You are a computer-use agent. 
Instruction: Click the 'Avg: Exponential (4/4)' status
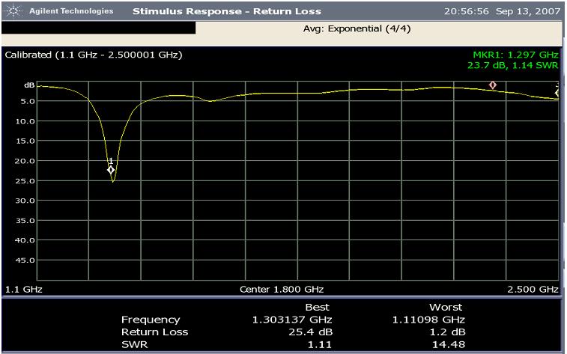(357, 28)
